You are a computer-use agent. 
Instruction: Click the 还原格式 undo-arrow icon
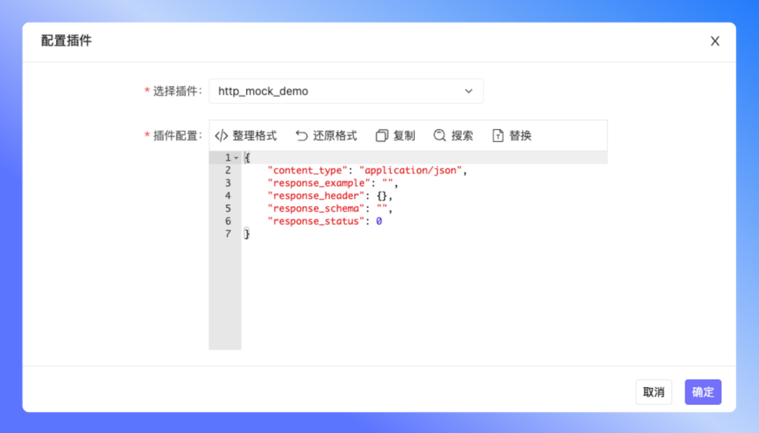301,135
